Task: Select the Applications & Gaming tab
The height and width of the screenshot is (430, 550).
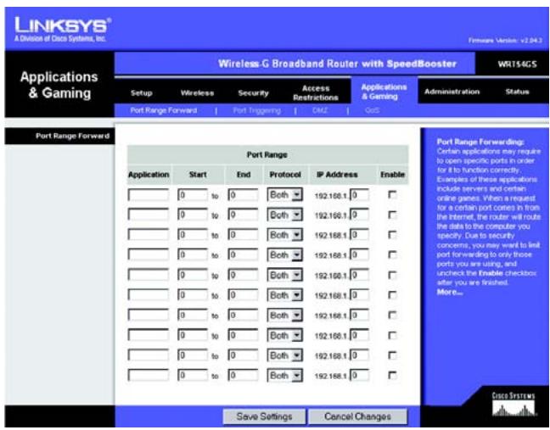Action: 384,92
